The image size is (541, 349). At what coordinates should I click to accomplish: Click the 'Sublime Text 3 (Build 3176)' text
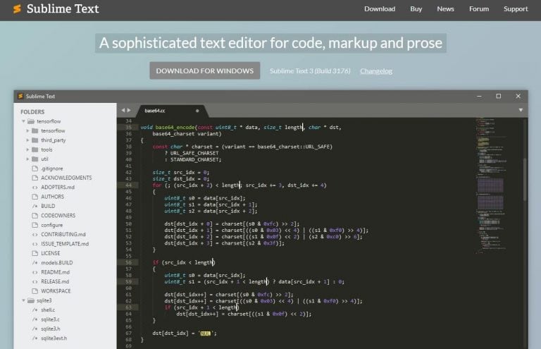click(310, 71)
